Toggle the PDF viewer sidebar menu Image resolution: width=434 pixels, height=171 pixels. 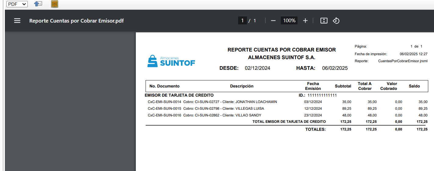click(17, 21)
